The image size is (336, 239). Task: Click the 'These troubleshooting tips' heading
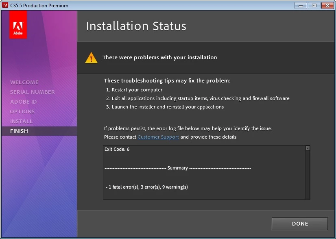167,81
